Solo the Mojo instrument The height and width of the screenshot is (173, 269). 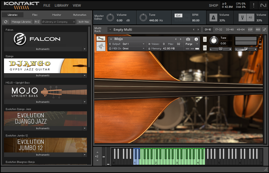point(205,39)
